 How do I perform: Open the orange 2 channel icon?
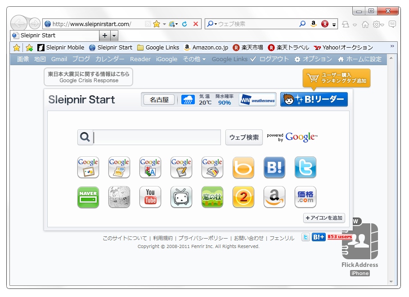click(x=243, y=197)
